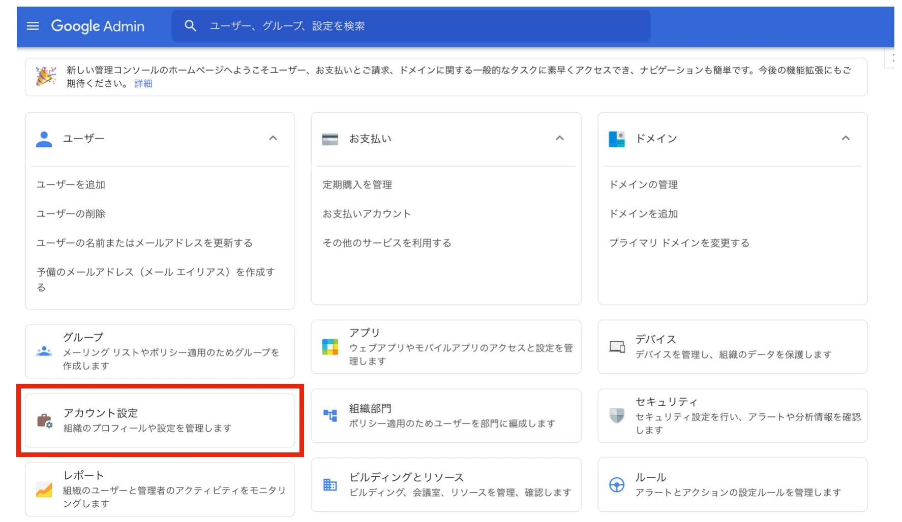
Task: Click the Google Admin logo
Action: point(98,26)
